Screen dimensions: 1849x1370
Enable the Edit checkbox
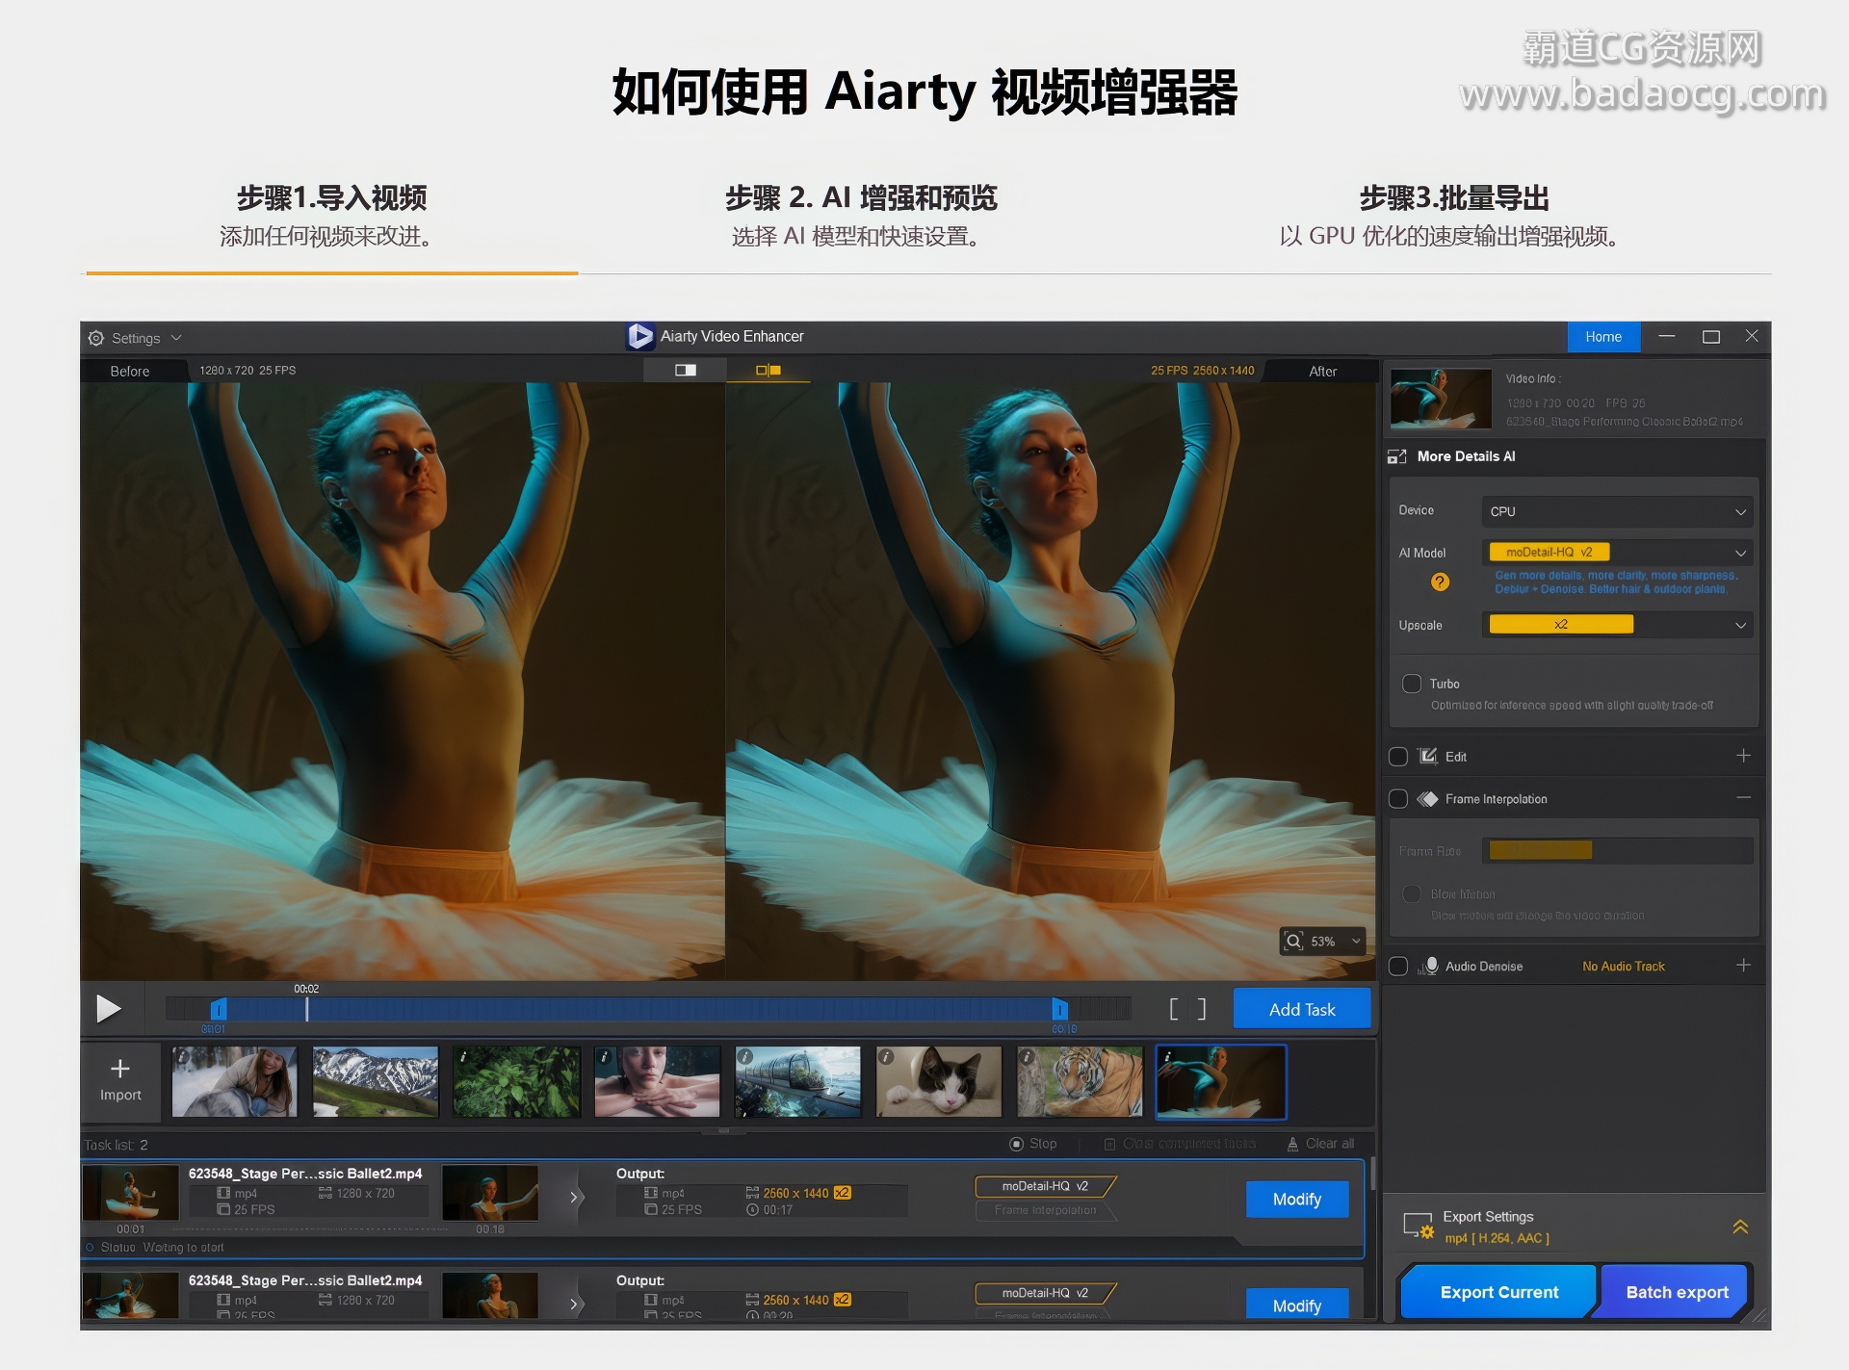tap(1398, 757)
